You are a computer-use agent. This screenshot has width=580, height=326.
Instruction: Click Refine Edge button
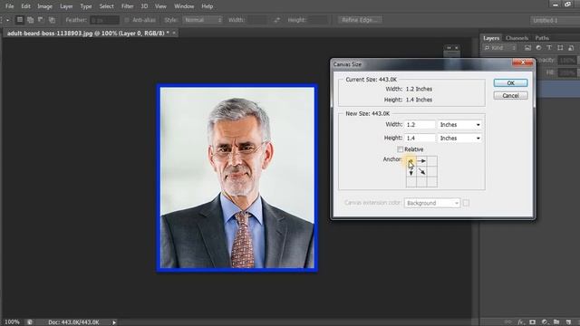(x=360, y=20)
